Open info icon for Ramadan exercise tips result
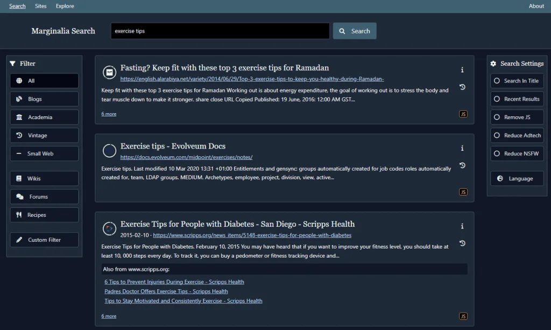Image resolution: width=551 pixels, height=330 pixels. [462, 70]
